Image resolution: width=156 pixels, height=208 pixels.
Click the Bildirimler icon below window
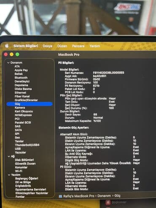click(x=108, y=203)
